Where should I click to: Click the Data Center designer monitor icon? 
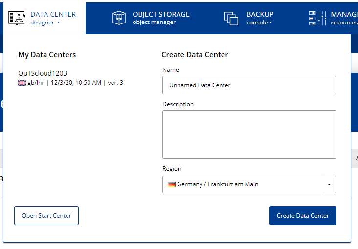point(17,18)
